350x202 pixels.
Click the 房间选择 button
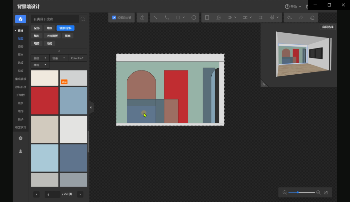(x=328, y=27)
